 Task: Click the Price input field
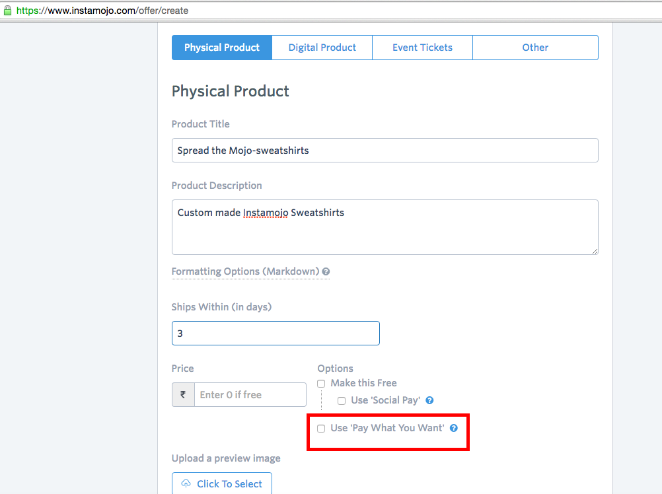tap(250, 395)
